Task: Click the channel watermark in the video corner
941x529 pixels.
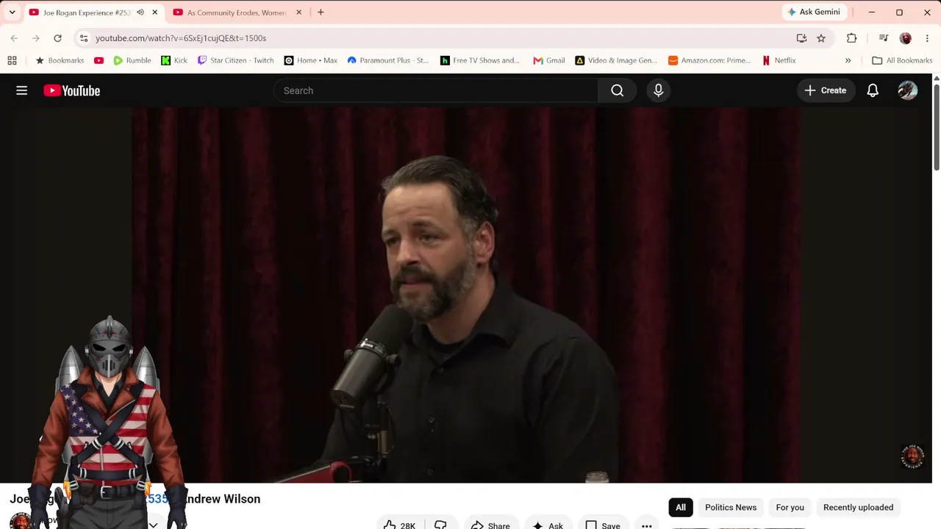Action: [912, 456]
